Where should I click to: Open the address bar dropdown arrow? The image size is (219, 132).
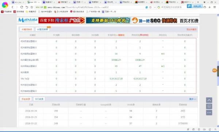click(x=155, y=7)
